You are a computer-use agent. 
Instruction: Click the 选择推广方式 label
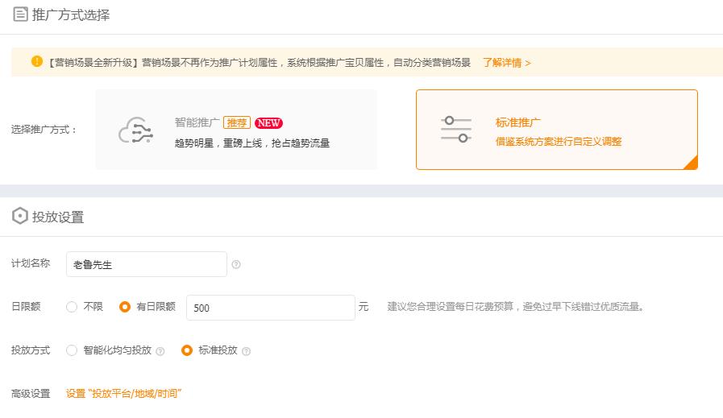point(44,130)
